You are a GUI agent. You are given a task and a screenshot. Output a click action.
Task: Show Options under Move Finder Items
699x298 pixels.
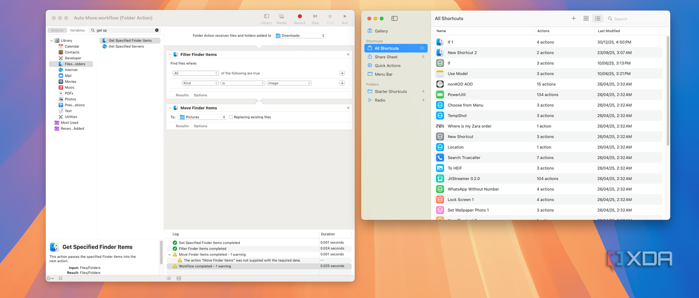[x=200, y=126]
